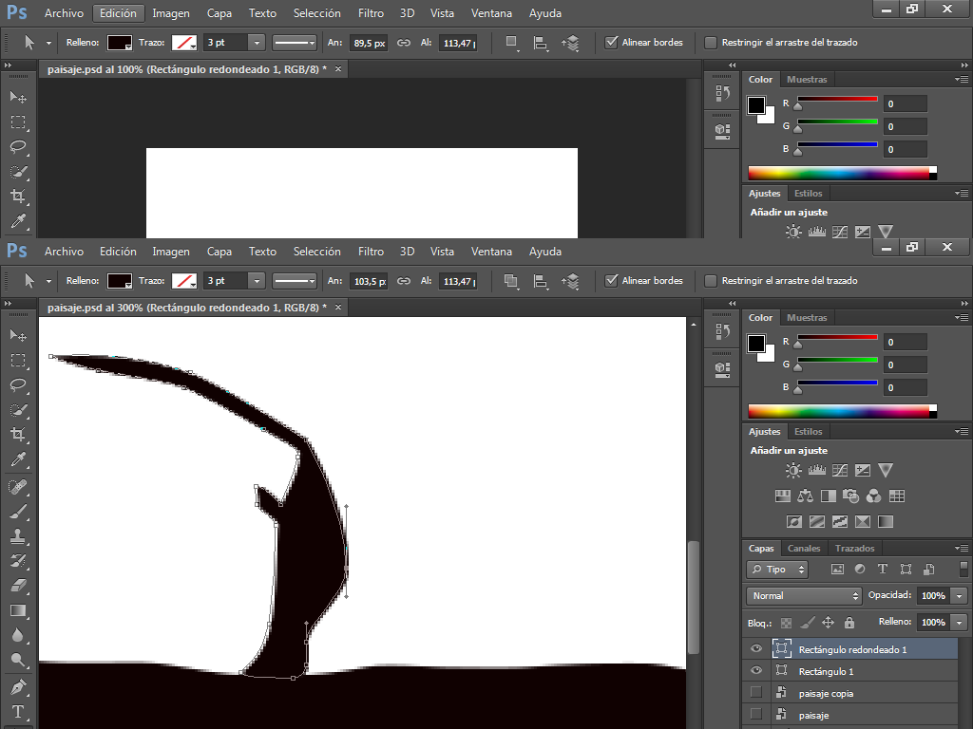
Task: Open the Capas panel options menu
Action: pyautogui.click(x=962, y=548)
